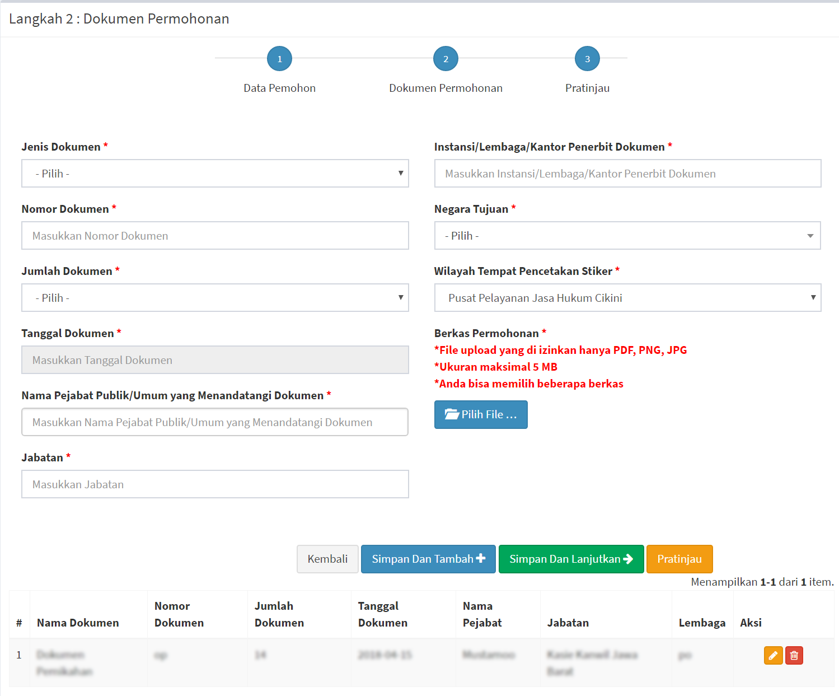
Task: Open the Negara Tujuan dropdown
Action: [627, 236]
